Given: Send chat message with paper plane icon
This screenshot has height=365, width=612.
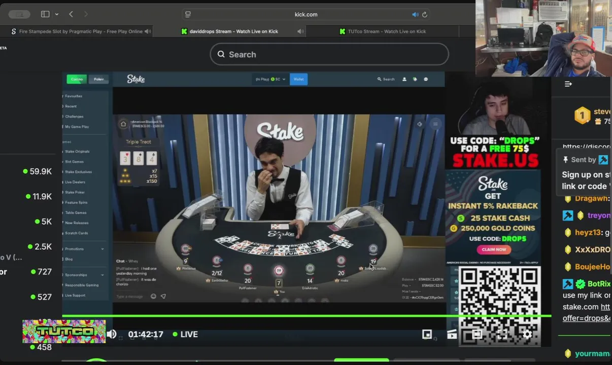Looking at the screenshot, I should [163, 296].
